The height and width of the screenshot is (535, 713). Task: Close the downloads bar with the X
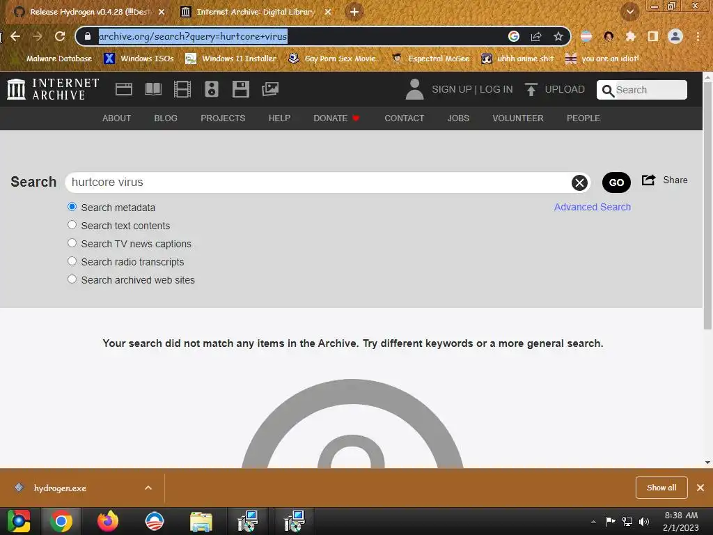click(700, 488)
